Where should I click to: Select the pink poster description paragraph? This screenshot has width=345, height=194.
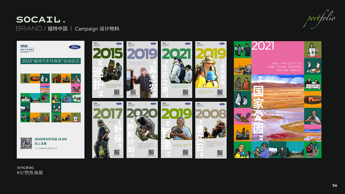click(x=284, y=67)
